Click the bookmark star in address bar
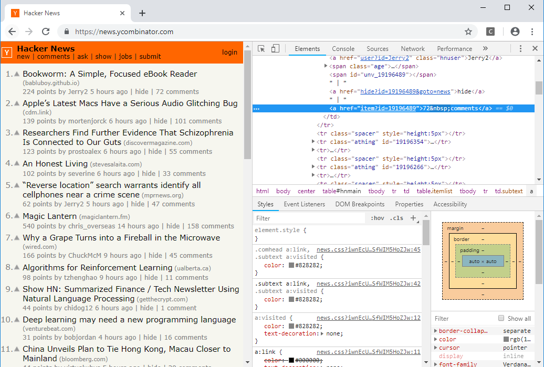The width and height of the screenshot is (544, 367). (468, 32)
